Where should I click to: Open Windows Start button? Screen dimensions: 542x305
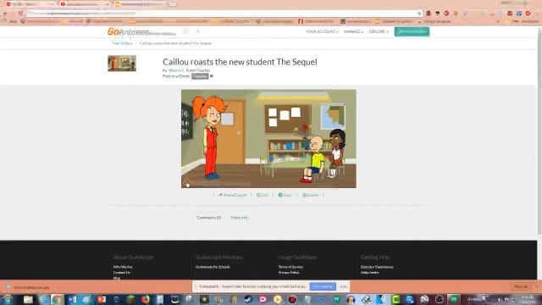[7, 299]
